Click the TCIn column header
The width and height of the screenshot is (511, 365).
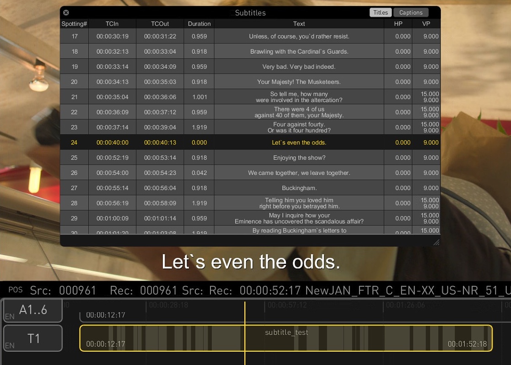[x=112, y=24]
